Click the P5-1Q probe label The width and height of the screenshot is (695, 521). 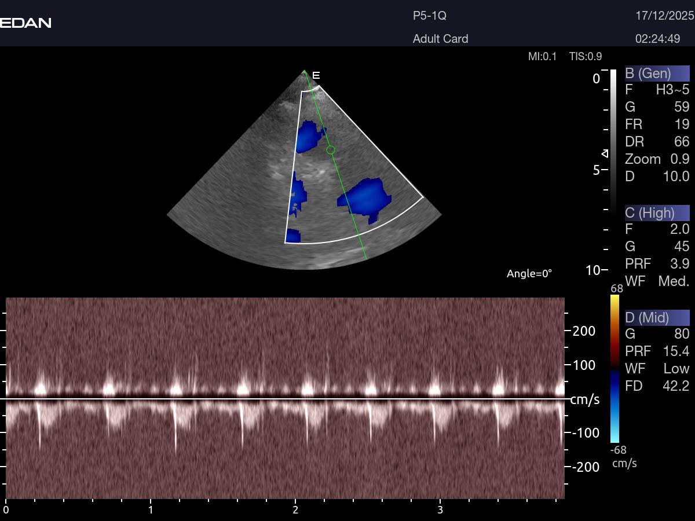coord(429,16)
